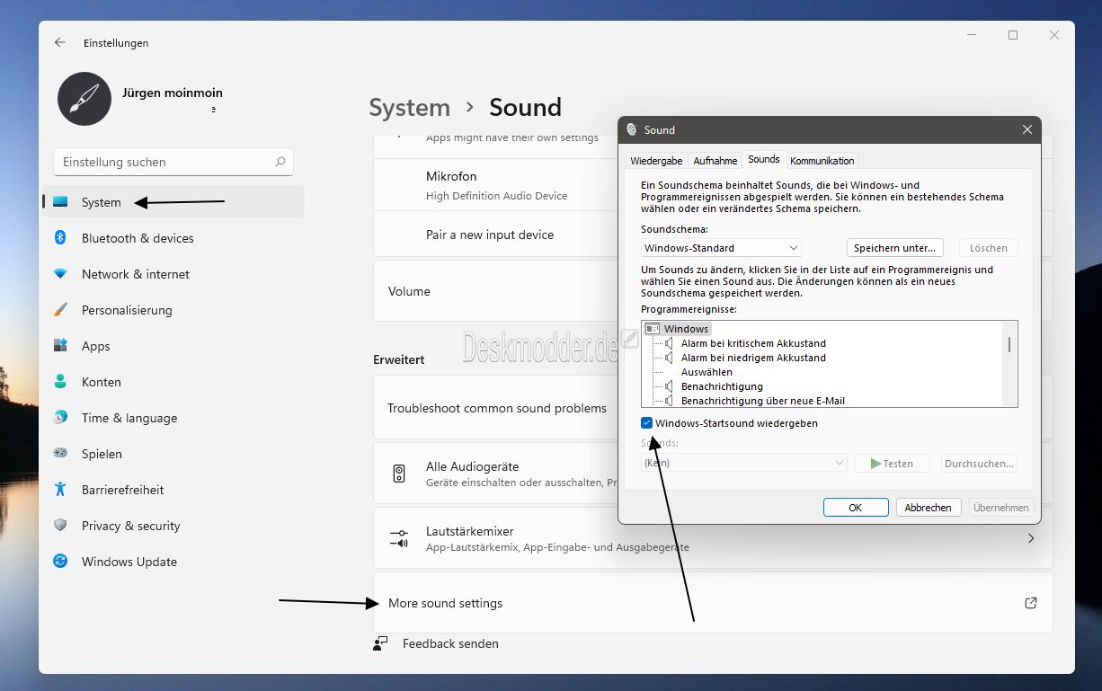
Task: Uncheck Windows-Startsound wiedergeben checkbox
Action: [647, 423]
